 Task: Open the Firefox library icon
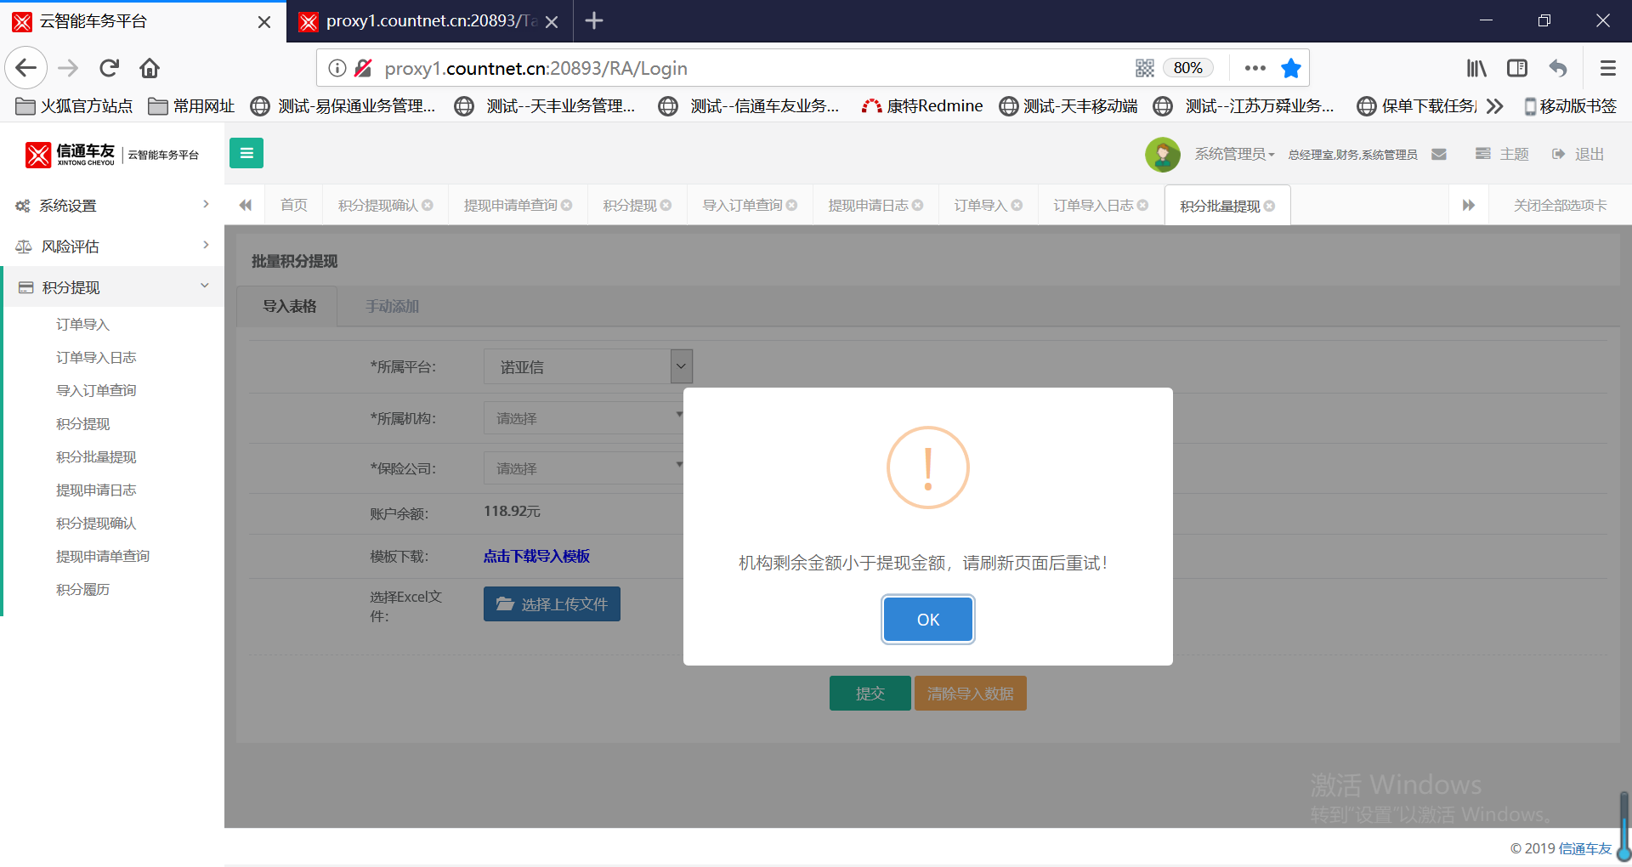[x=1476, y=68]
